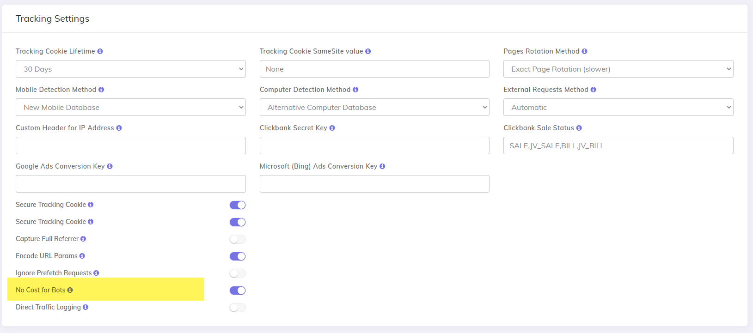
Task: Open the Pages Rotation Method dropdown
Action: point(618,69)
